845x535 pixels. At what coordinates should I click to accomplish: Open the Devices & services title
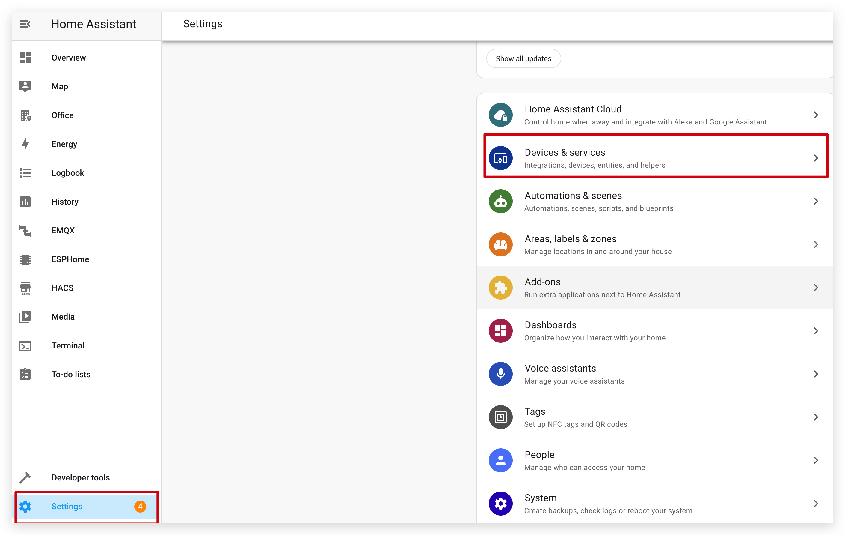point(565,152)
